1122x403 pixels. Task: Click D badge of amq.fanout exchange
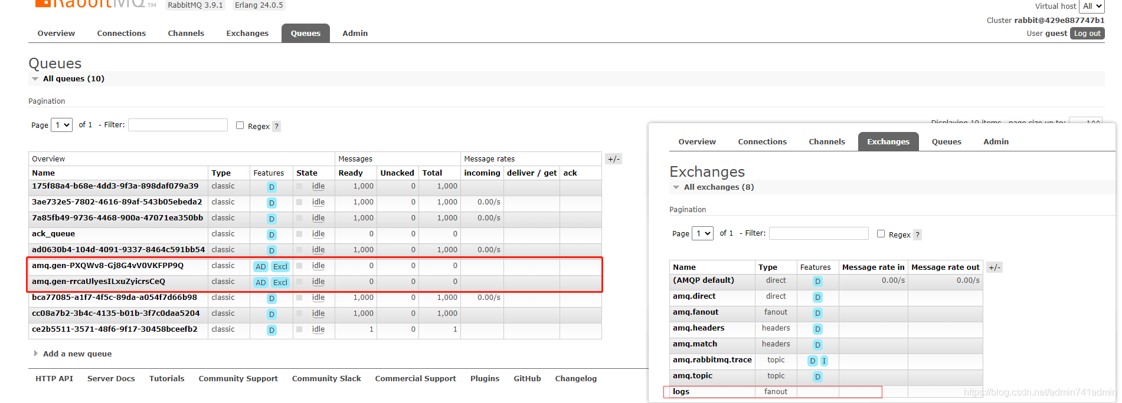[x=817, y=313]
